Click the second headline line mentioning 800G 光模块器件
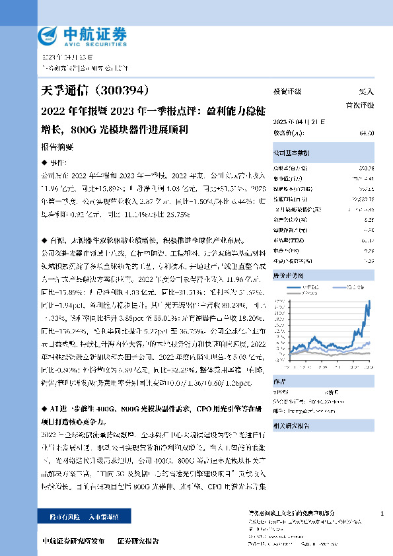 pos(114,129)
